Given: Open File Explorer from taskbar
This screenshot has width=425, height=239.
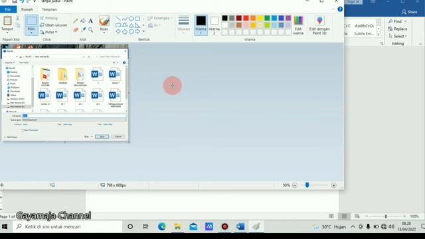Looking at the screenshot, I should pyautogui.click(x=177, y=226).
